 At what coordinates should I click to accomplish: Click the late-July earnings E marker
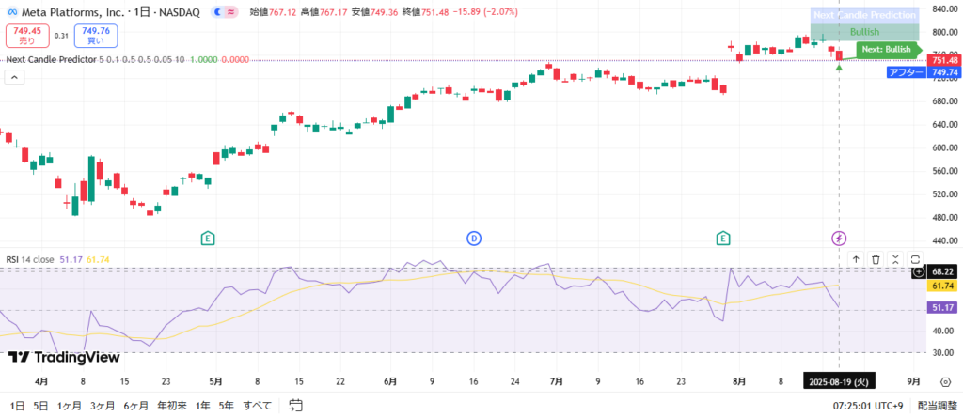[x=723, y=238]
